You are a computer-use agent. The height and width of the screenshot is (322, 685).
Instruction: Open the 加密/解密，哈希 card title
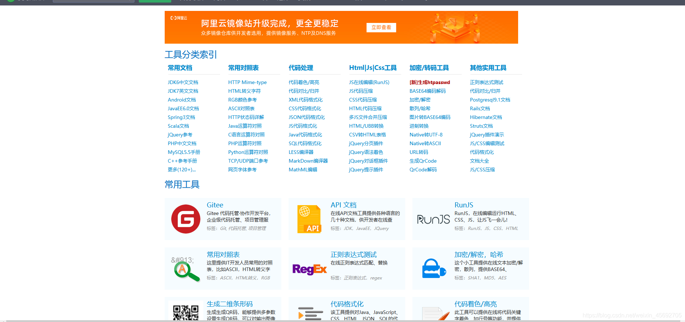(479, 254)
